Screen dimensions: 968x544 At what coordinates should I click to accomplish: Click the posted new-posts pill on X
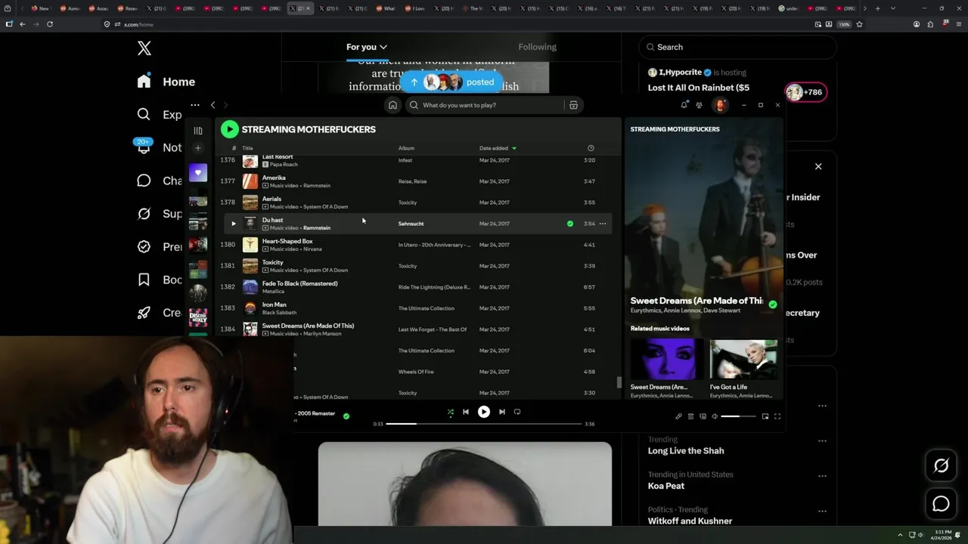point(451,82)
